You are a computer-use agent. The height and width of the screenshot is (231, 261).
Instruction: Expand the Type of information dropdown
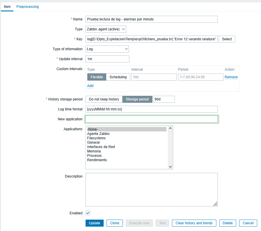click(x=107, y=49)
